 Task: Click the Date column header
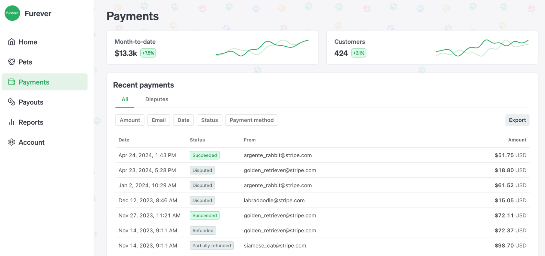click(x=124, y=140)
